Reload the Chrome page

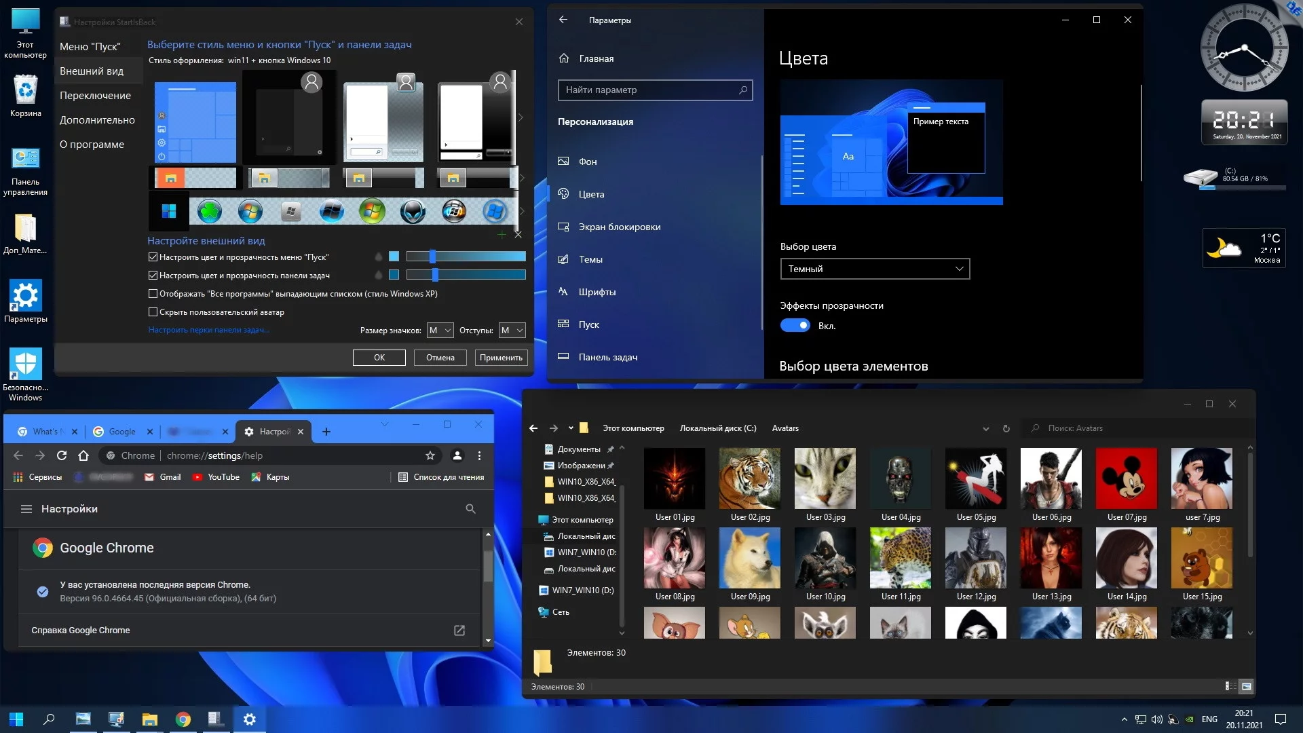pyautogui.click(x=62, y=455)
